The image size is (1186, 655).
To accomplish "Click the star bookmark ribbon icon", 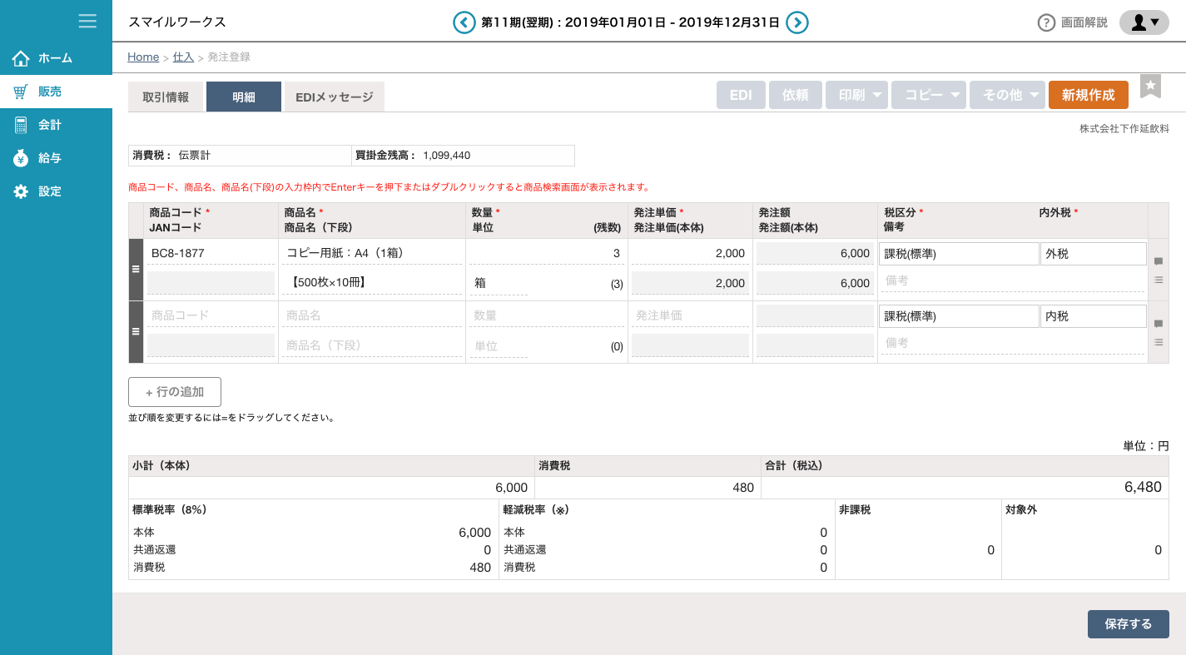I will [x=1150, y=87].
